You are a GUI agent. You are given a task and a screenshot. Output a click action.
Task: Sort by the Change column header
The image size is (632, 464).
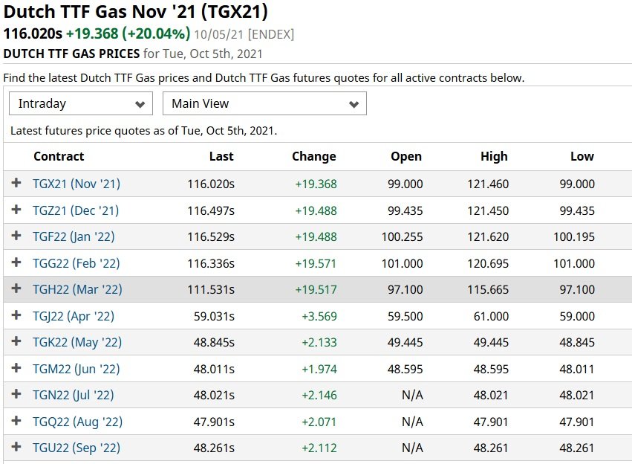pyautogui.click(x=314, y=157)
